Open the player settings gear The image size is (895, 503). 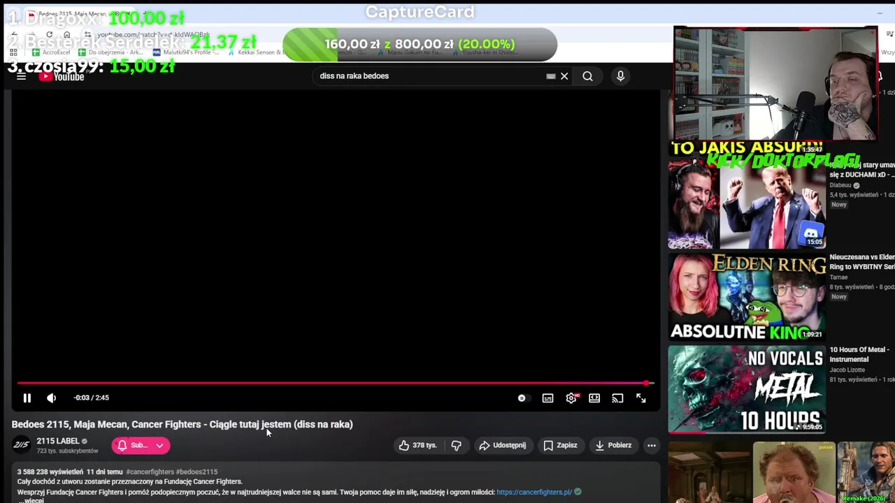pos(571,398)
